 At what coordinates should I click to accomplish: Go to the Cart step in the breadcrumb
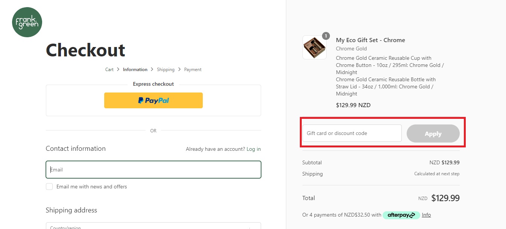click(x=109, y=70)
